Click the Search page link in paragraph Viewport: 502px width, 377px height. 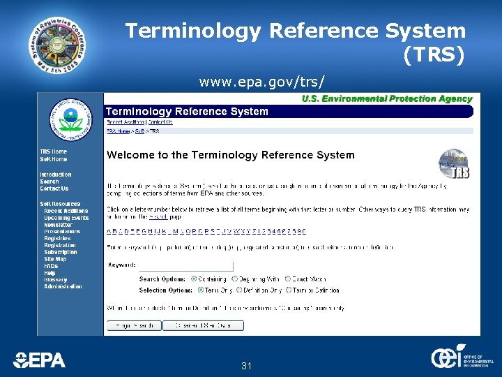(158, 217)
